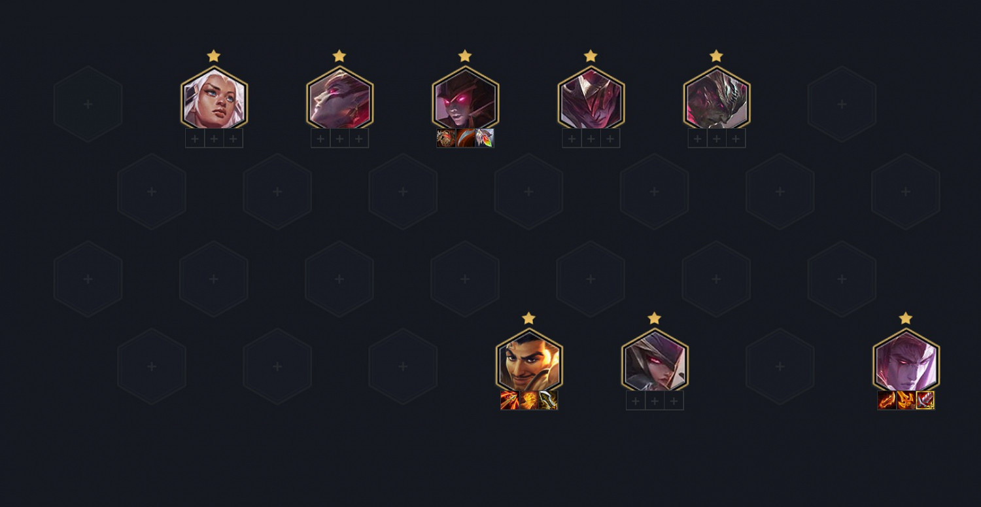981x507 pixels.
Task: Add an item to the hooded champion's middle slot
Action: pos(655,400)
